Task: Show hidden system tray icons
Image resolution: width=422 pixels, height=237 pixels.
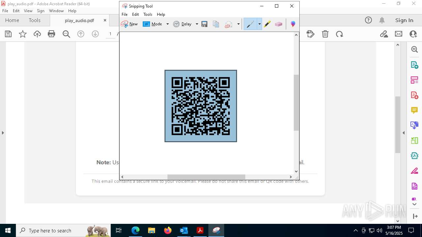Action: (355, 230)
